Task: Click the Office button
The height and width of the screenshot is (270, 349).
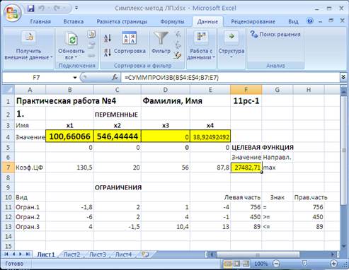Action: click(x=12, y=13)
